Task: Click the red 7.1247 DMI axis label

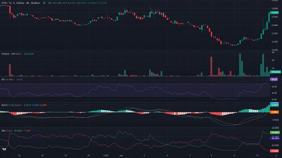Action: [x=275, y=151]
